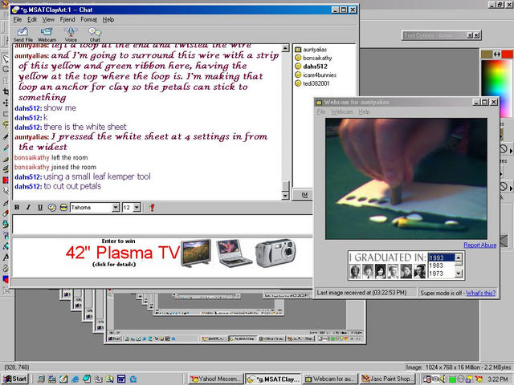Click in the chat message input box
514x385 pixels.
[162, 225]
